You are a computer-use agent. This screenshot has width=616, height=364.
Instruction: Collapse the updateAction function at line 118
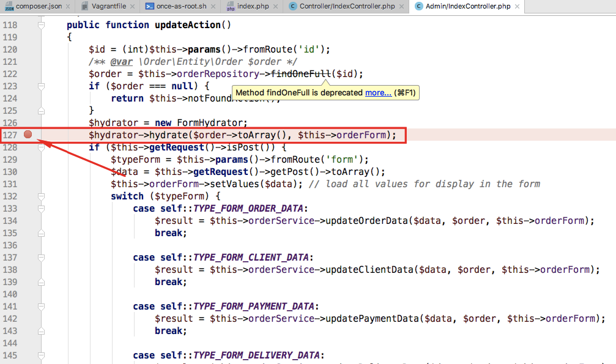point(41,25)
